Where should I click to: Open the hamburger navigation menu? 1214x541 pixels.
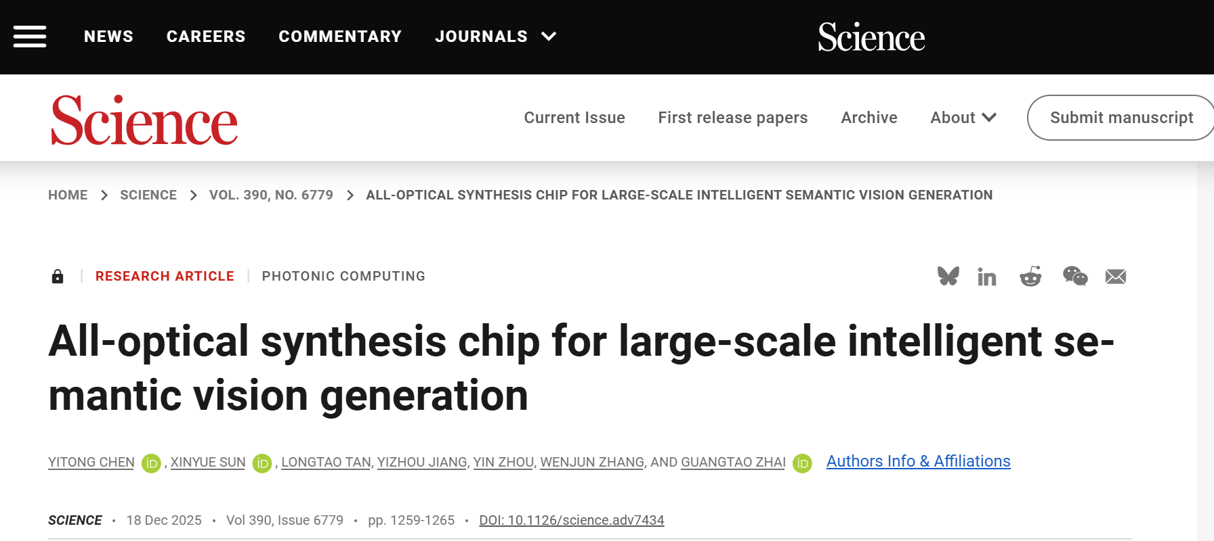[30, 37]
